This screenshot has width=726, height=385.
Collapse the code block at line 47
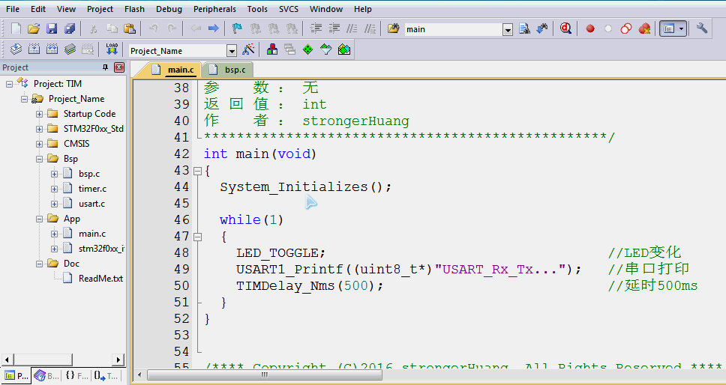(197, 237)
